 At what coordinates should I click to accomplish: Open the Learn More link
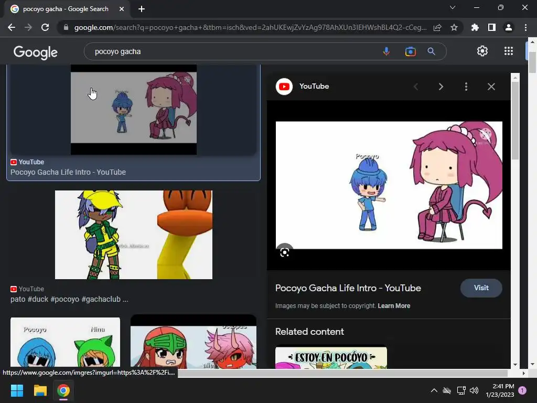pos(394,306)
